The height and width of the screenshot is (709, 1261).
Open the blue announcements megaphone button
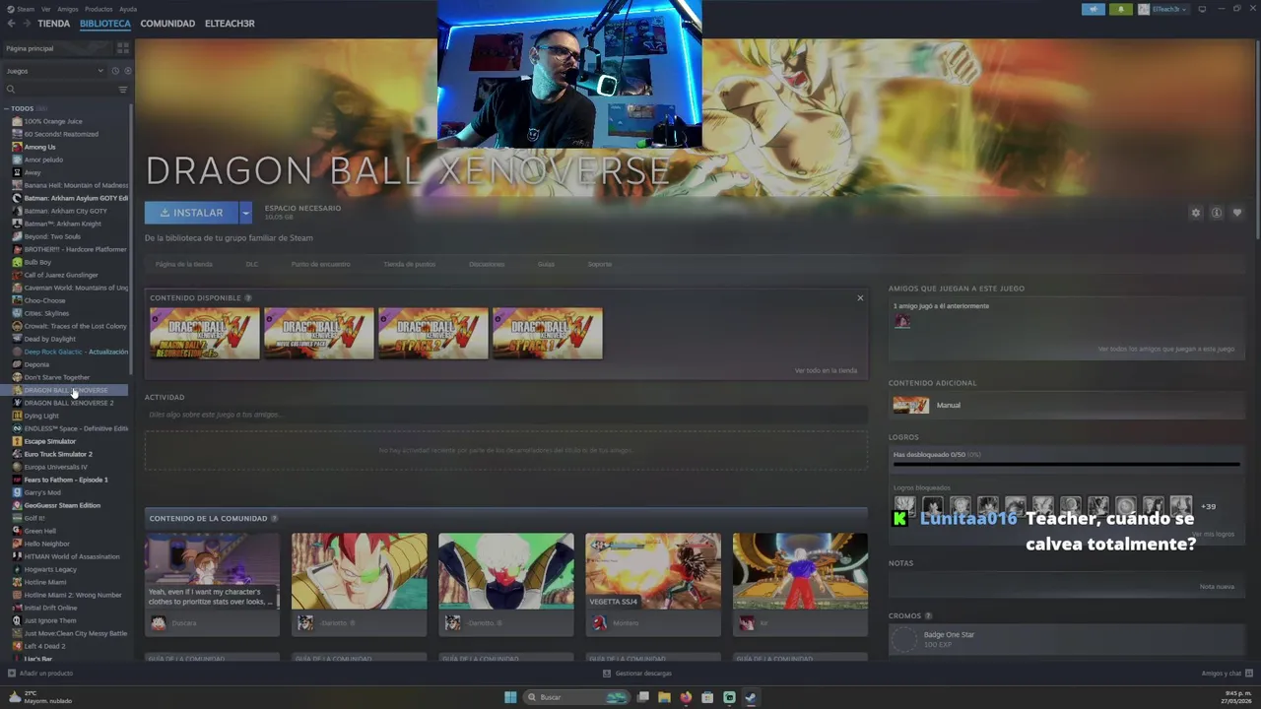point(1094,9)
